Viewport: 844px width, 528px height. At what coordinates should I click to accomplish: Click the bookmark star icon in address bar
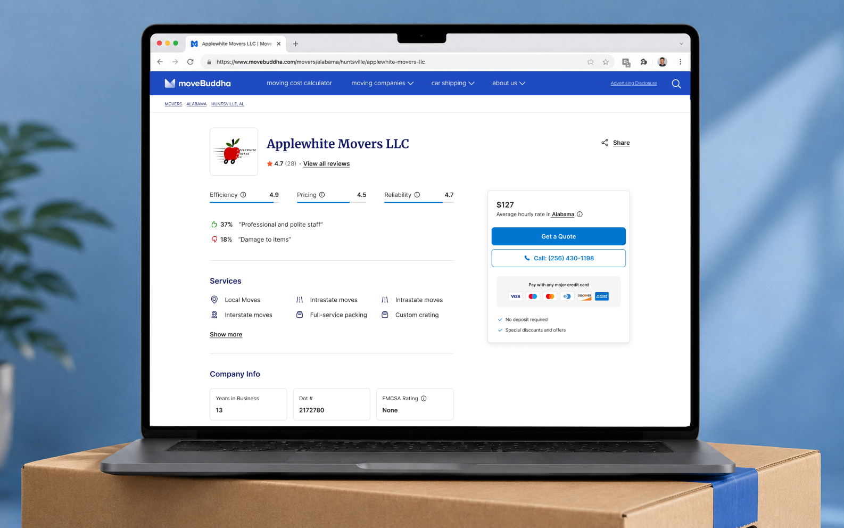[606, 62]
